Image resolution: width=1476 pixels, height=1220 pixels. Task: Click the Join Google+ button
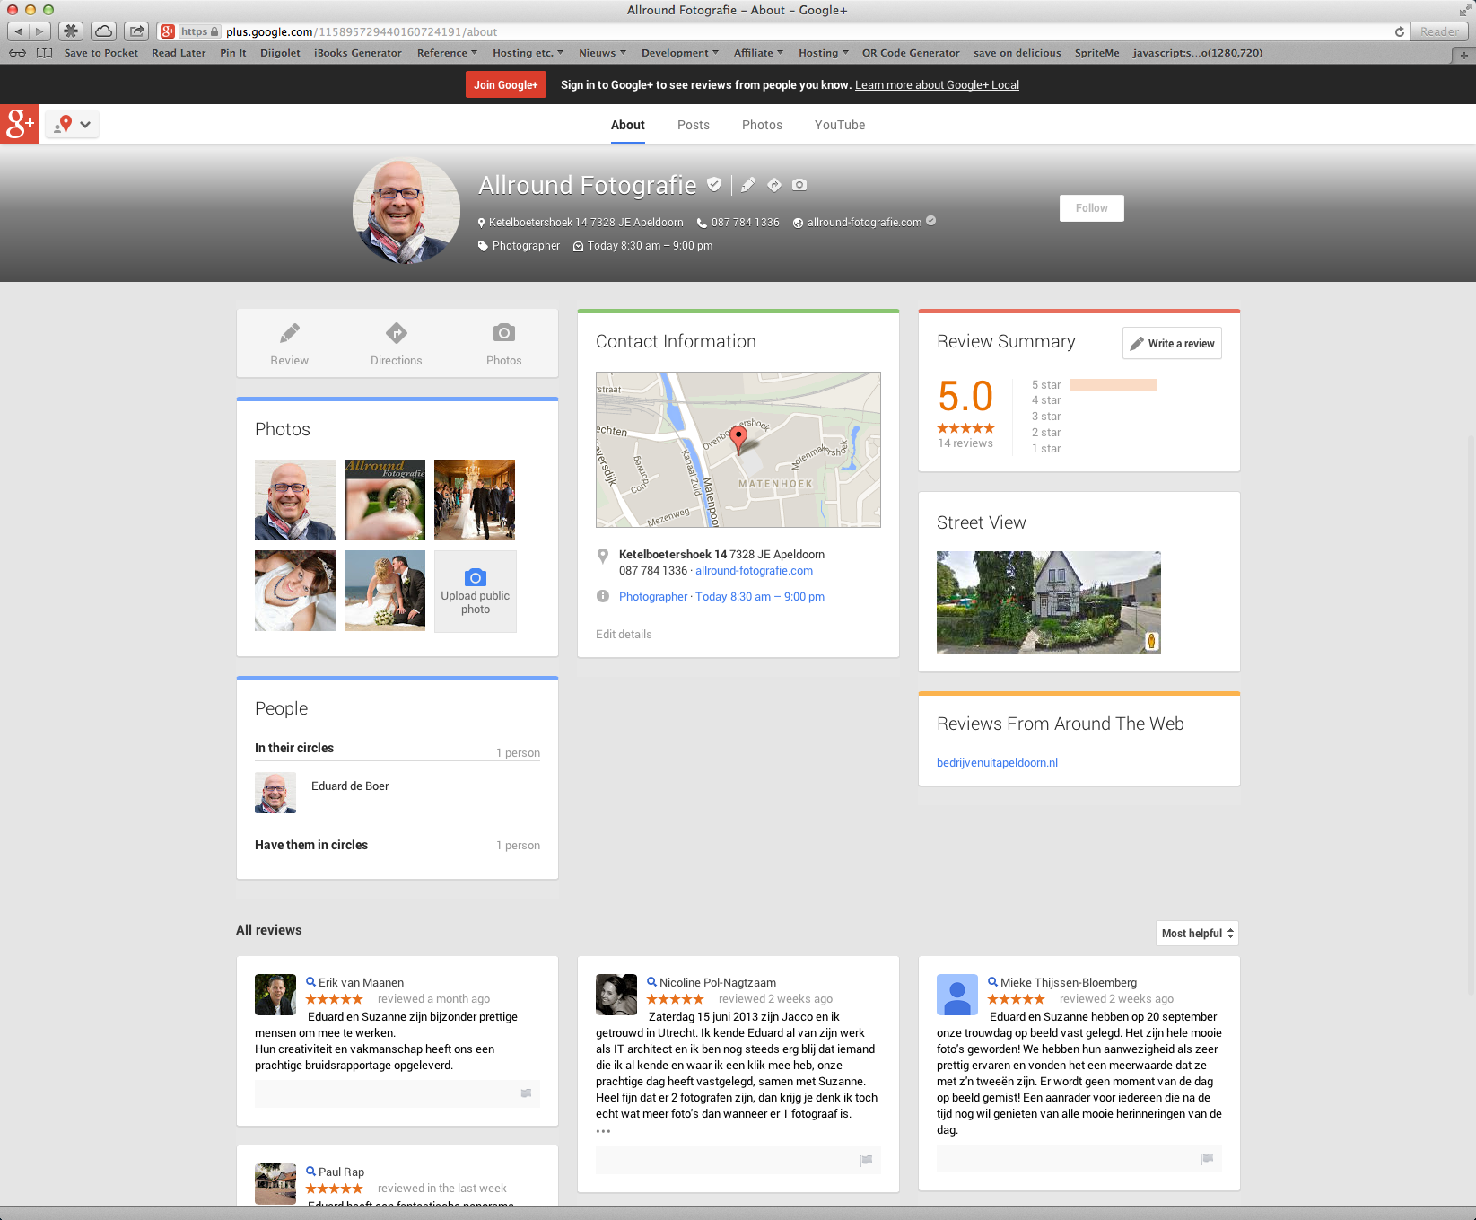click(505, 85)
